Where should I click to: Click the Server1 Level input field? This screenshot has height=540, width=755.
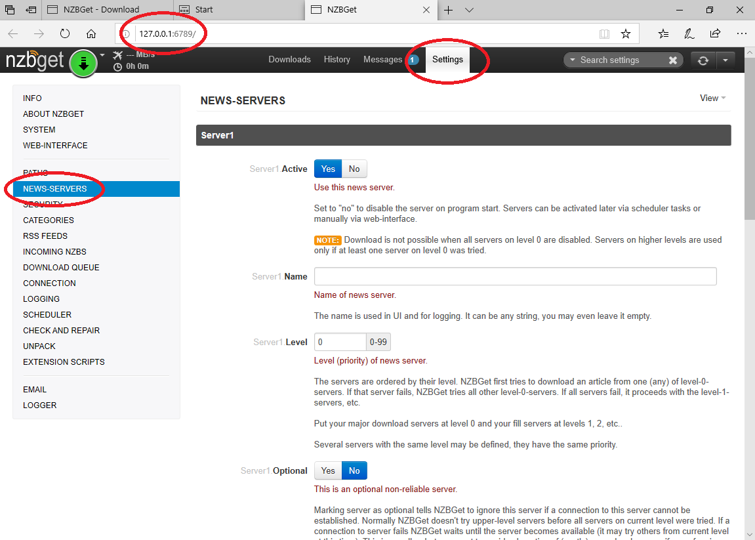340,342
